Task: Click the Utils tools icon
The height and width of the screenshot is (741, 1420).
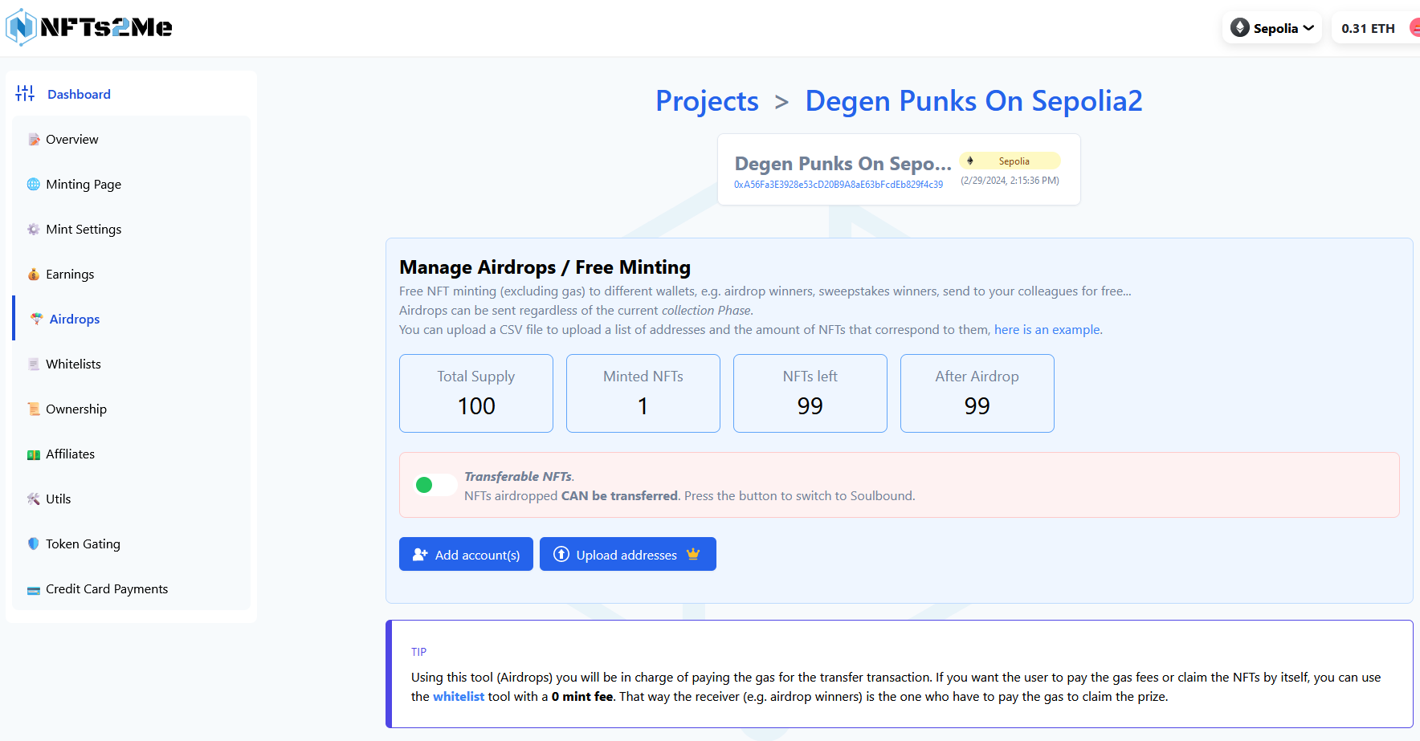Action: (34, 499)
